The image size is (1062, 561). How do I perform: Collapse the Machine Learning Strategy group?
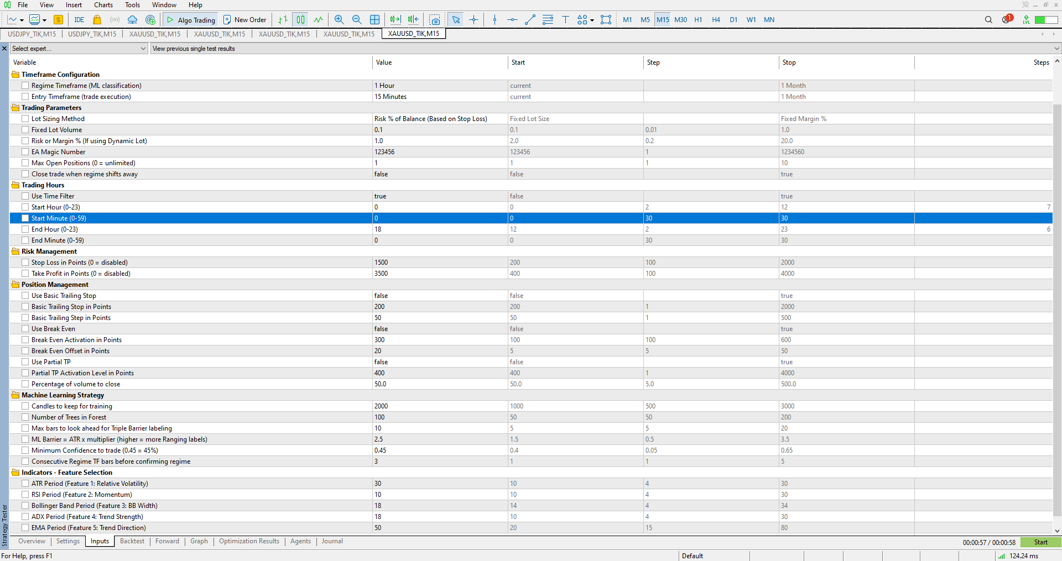[15, 395]
